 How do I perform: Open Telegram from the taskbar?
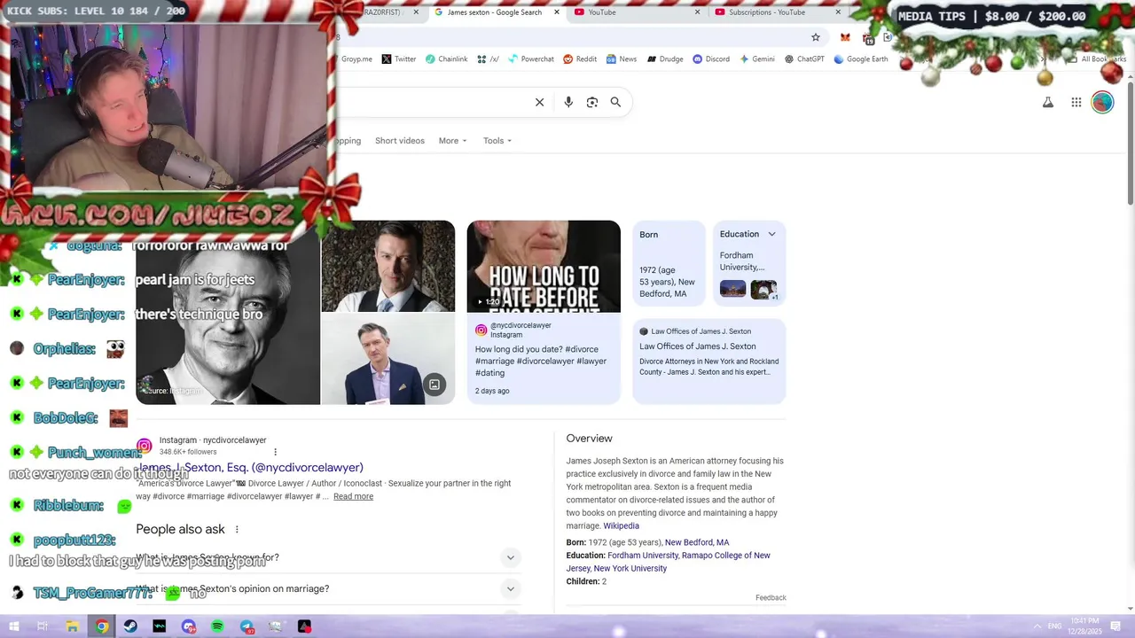point(247,626)
